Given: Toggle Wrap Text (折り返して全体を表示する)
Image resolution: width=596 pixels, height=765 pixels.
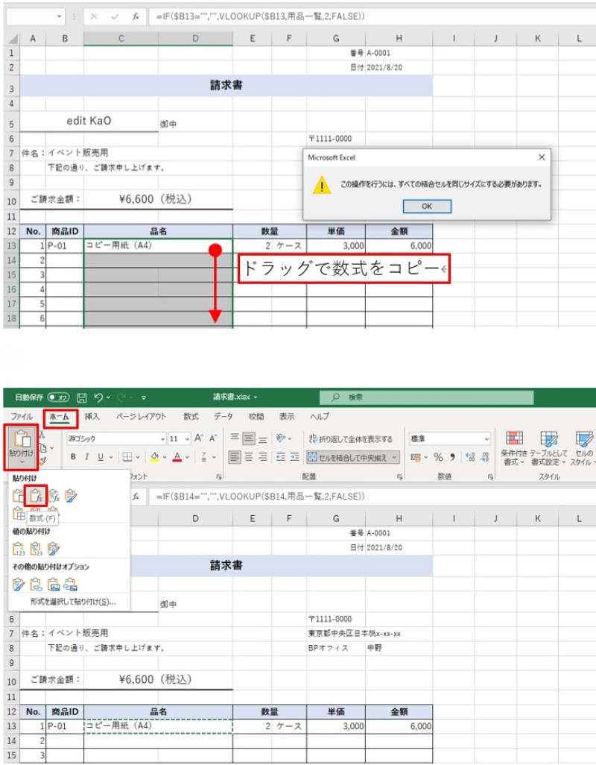Looking at the screenshot, I should point(350,439).
